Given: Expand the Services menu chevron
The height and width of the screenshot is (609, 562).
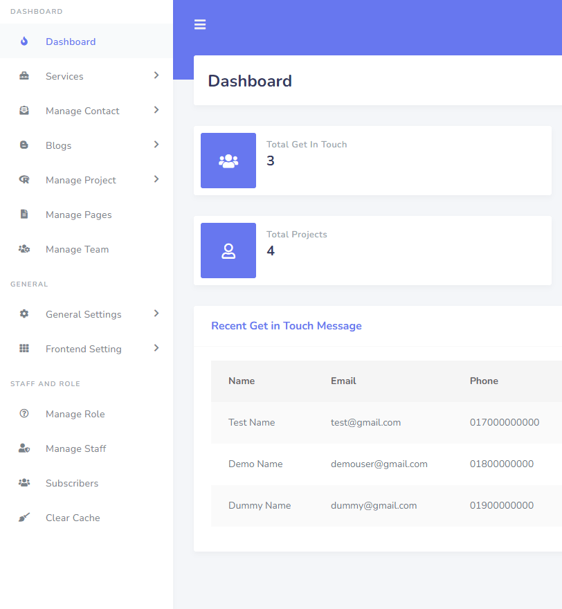Looking at the screenshot, I should coord(156,76).
